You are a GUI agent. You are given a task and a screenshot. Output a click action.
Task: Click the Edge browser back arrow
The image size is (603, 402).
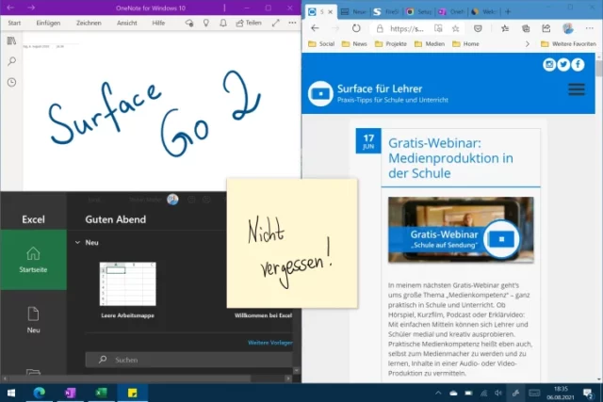click(315, 28)
